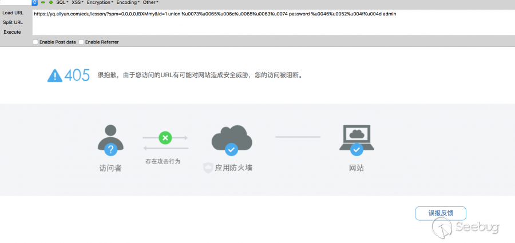This screenshot has height=243, width=515.
Task: Expand the Encoding menu
Action: point(128,2)
